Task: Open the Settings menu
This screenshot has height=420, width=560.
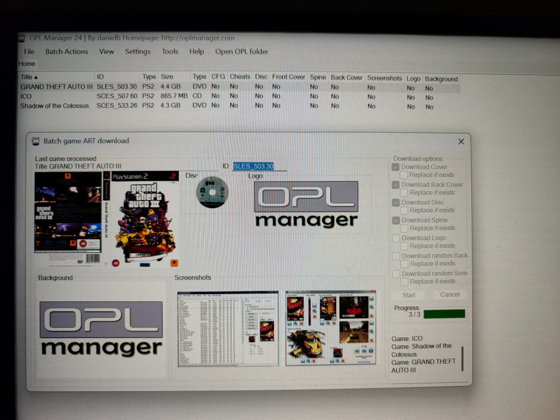Action: coord(137,52)
